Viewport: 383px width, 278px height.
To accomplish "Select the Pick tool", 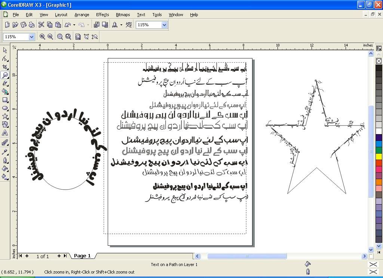I will pos(5,50).
